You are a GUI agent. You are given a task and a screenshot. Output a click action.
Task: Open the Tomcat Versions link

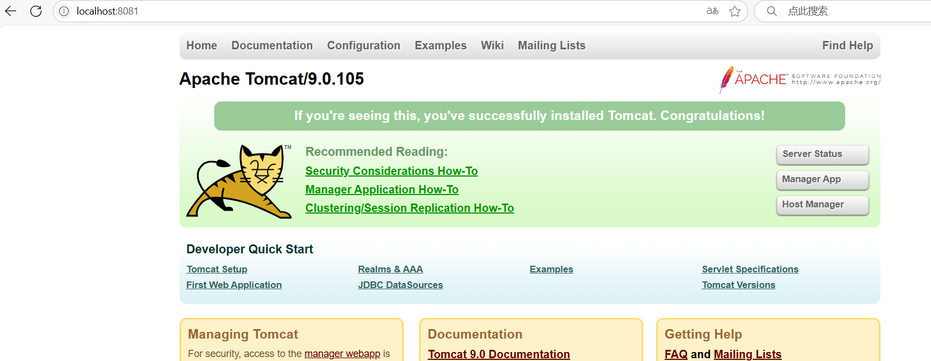click(739, 285)
